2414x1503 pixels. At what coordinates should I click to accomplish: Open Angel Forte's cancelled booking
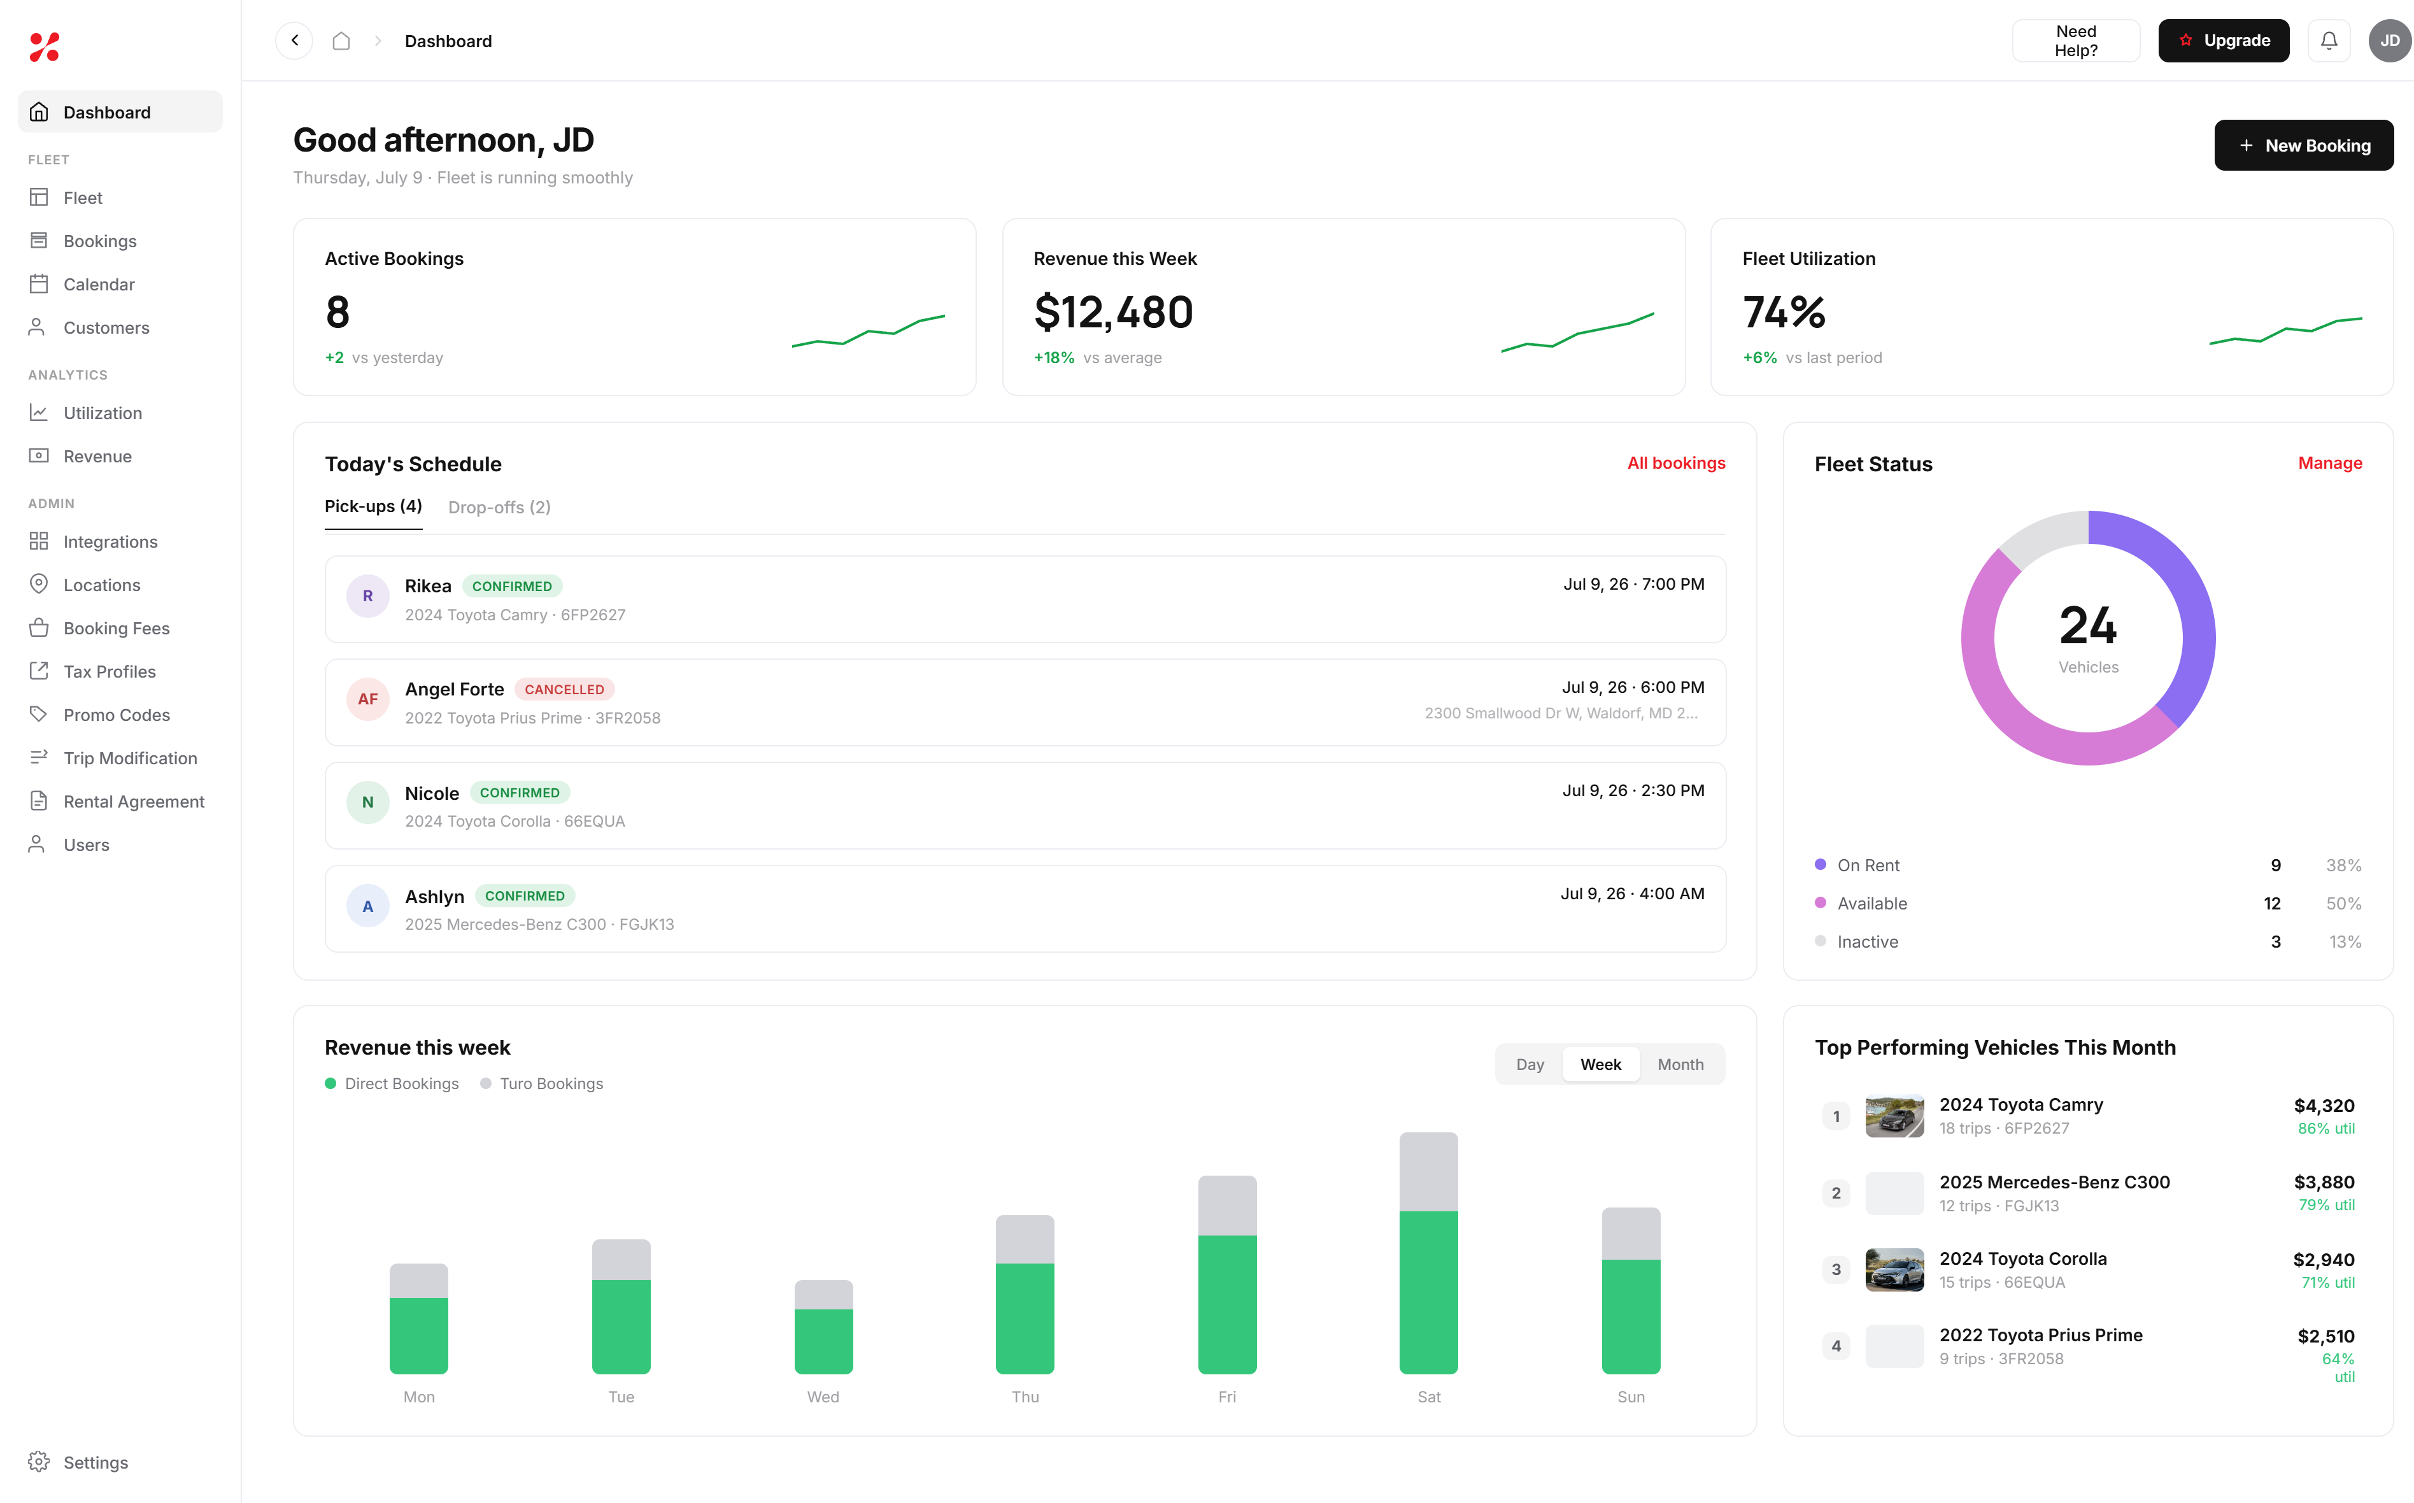1025,703
